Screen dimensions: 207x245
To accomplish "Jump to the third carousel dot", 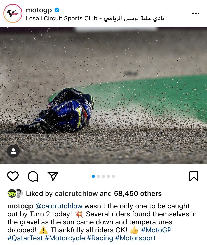I will tap(103, 176).
